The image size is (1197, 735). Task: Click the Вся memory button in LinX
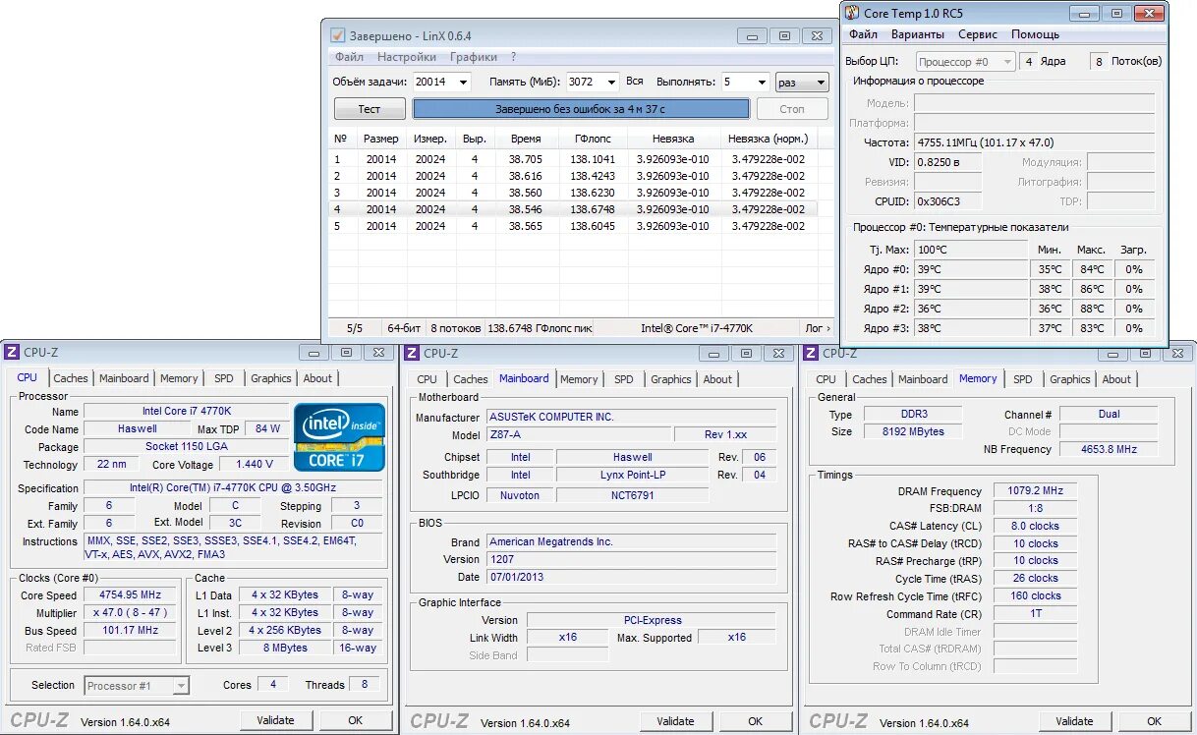[x=635, y=82]
